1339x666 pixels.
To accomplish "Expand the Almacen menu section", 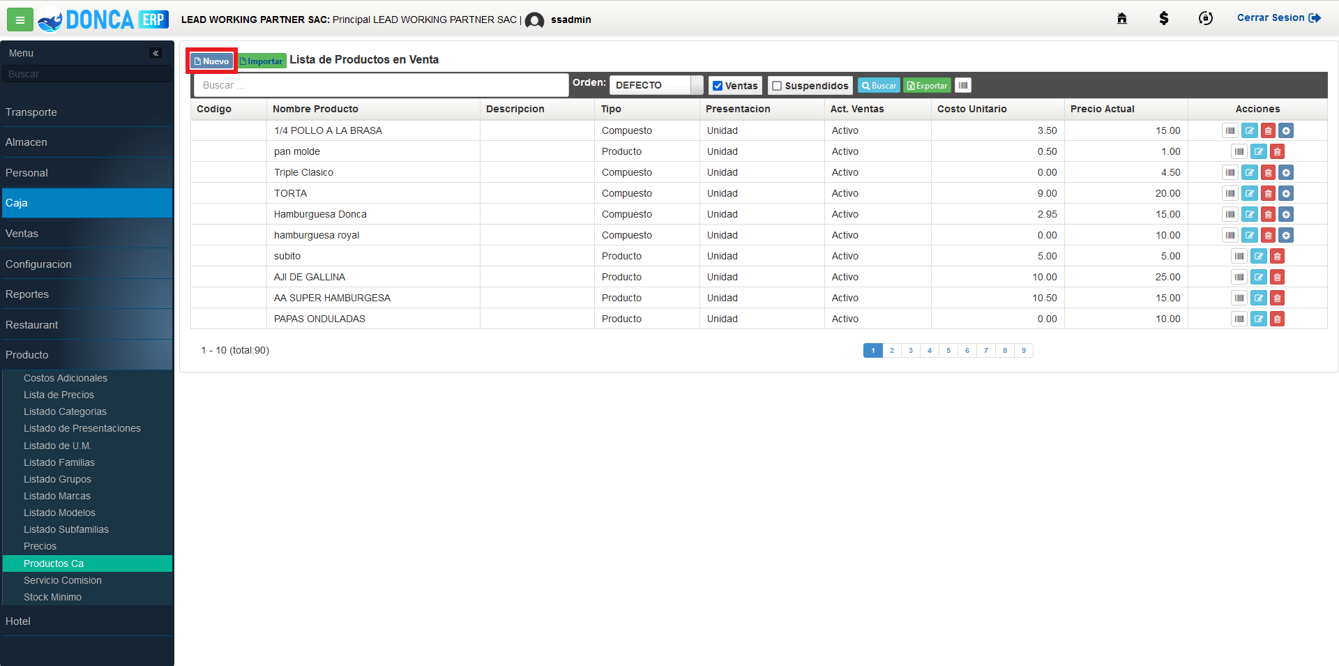I will pos(86,142).
